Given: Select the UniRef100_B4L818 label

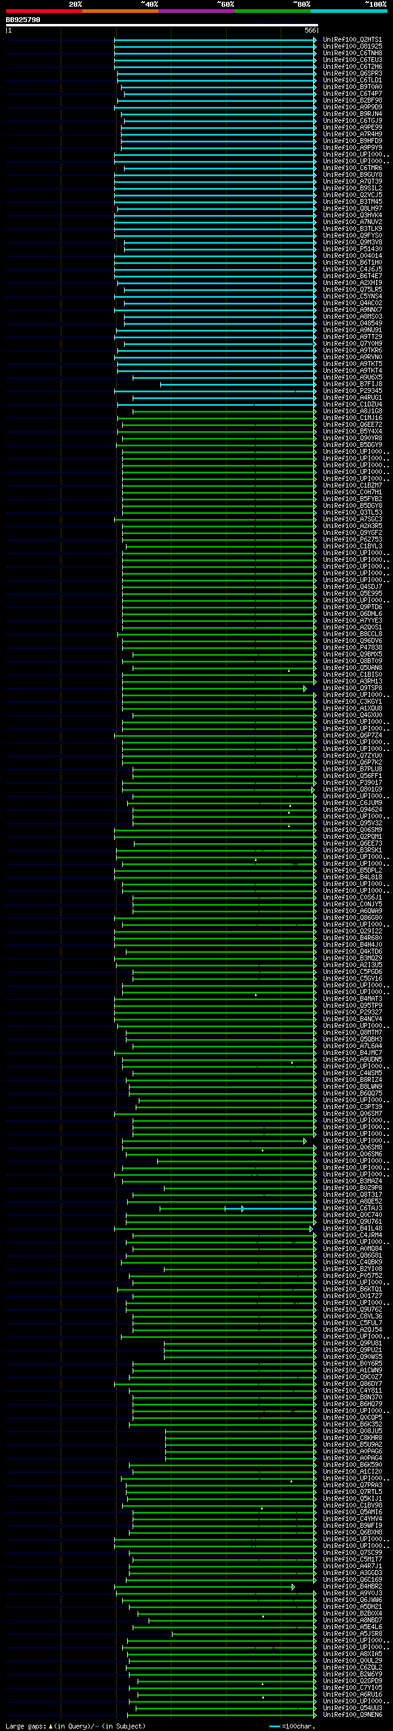Looking at the screenshot, I should [x=352, y=877].
